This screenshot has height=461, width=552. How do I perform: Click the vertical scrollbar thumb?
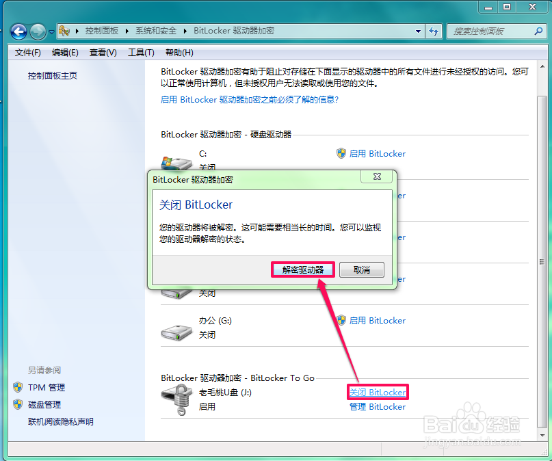[x=542, y=262]
